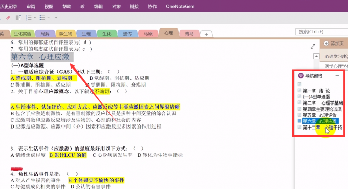The width and height of the screenshot is (348, 189).
Task: Tick the 第二章 心理学基础 checkbox
Action: pyautogui.click(x=299, y=102)
